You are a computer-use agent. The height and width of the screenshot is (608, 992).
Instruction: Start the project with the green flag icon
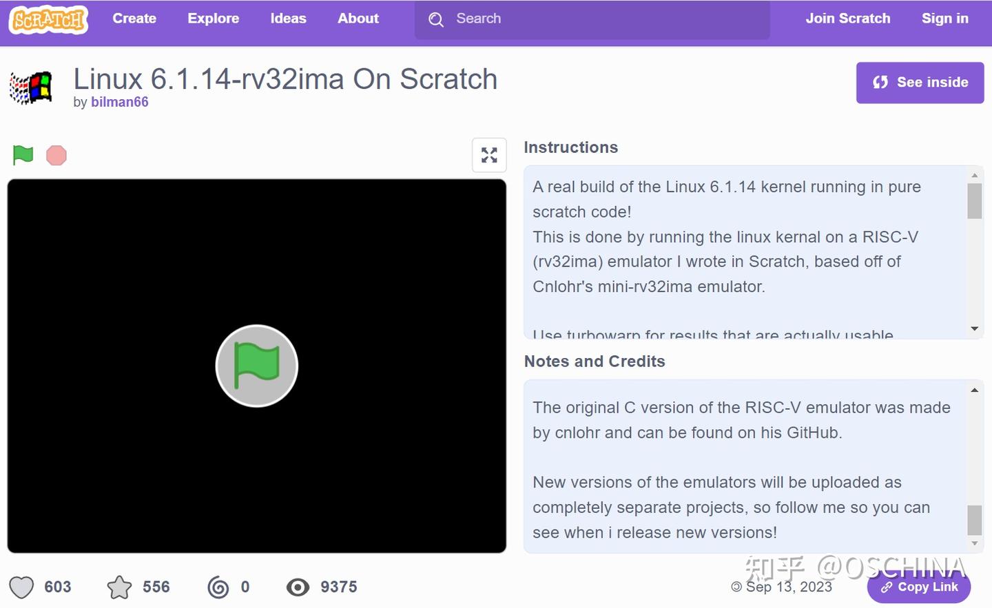click(x=21, y=155)
